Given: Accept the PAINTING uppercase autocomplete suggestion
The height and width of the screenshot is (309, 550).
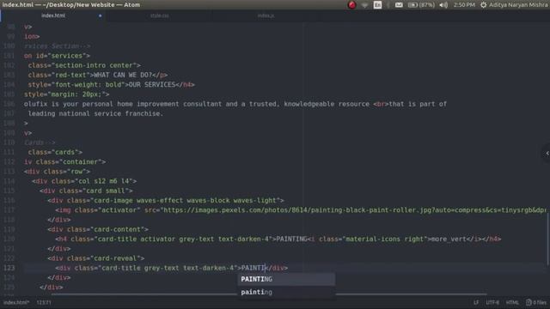Looking at the screenshot, I should [x=286, y=279].
